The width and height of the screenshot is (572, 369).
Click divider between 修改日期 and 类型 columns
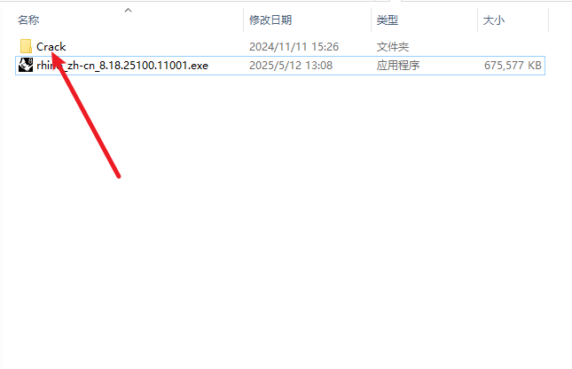point(371,20)
